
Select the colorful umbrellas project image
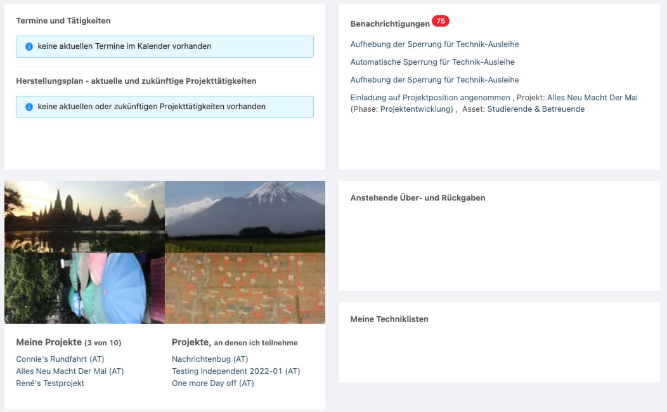[x=84, y=288]
